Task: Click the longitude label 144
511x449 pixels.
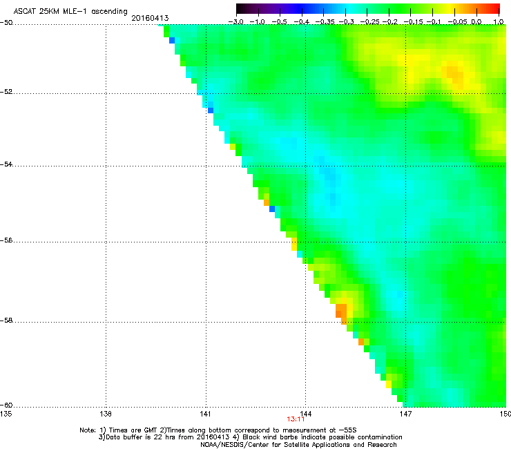Action: click(305, 414)
